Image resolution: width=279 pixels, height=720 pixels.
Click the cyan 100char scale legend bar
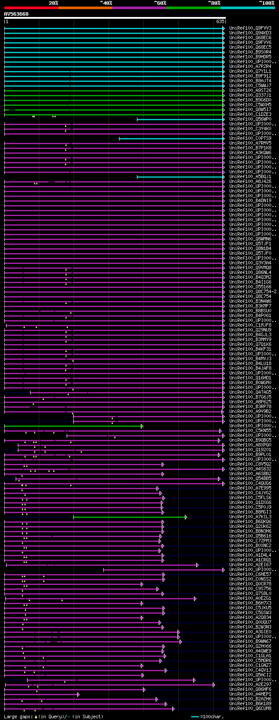pyautogui.click(x=195, y=716)
